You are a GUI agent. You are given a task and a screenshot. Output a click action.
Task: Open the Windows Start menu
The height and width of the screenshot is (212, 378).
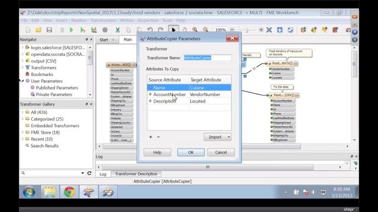click(x=29, y=192)
